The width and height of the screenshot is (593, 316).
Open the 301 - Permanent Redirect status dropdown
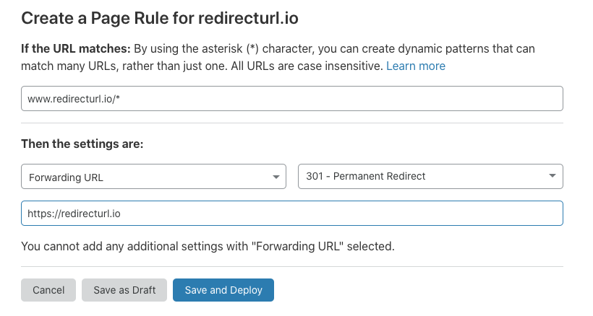(430, 177)
